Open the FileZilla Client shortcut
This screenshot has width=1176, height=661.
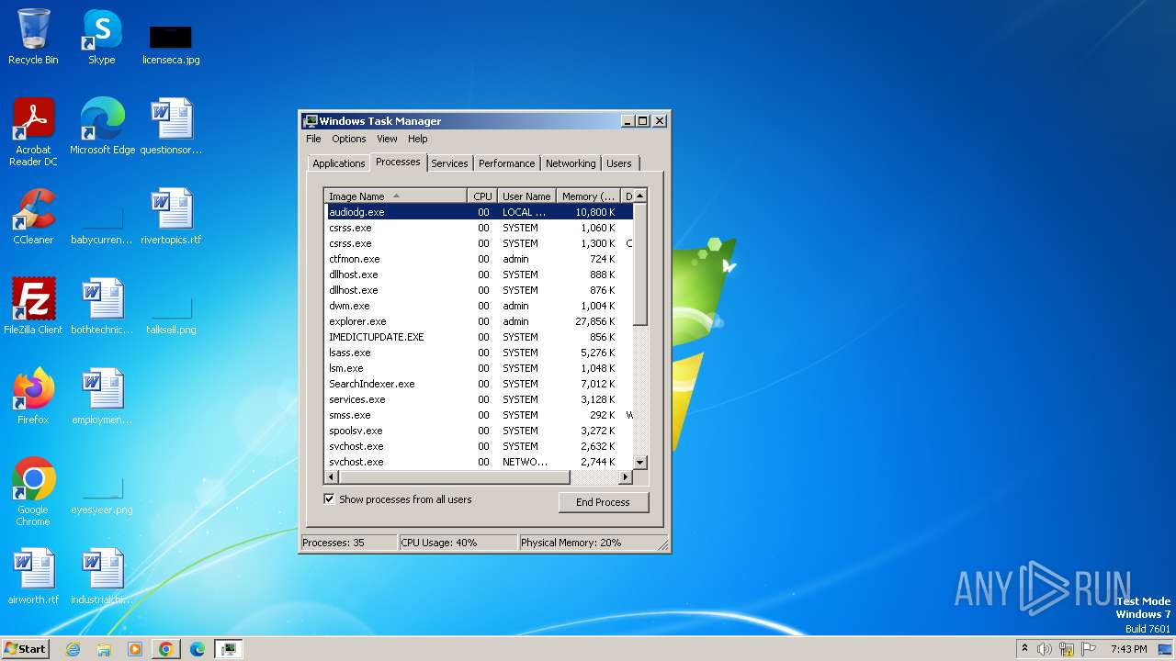point(33,306)
